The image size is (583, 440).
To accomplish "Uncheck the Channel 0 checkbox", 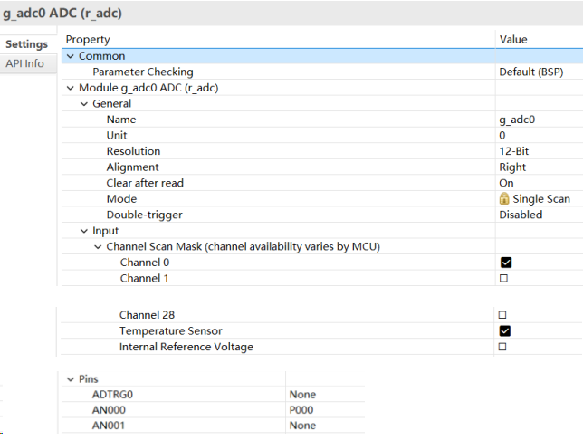I will [506, 263].
